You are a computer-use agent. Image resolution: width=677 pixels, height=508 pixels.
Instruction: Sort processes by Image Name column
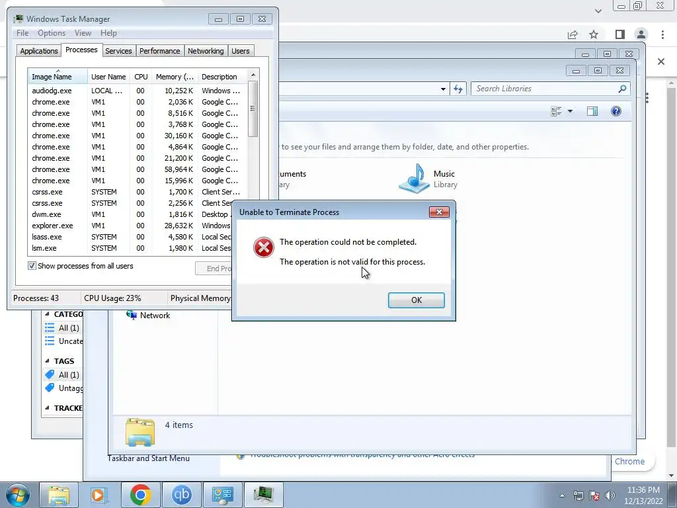pos(58,77)
